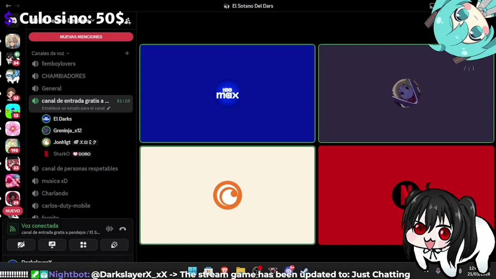Open the Windows Start button in taskbar
This screenshot has height=279, width=496.
pos(192,270)
